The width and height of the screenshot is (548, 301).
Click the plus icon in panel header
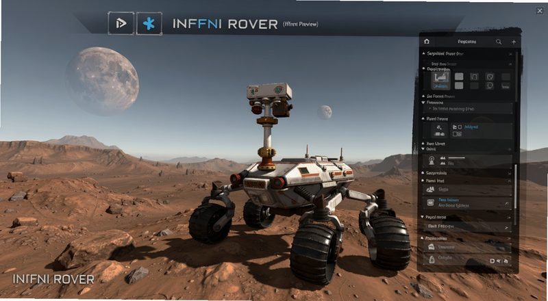pos(514,42)
